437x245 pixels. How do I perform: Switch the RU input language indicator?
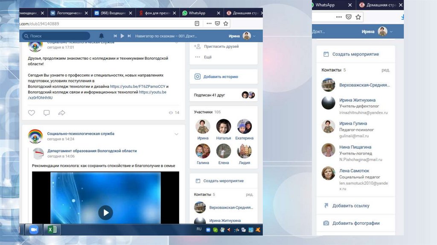199,229
